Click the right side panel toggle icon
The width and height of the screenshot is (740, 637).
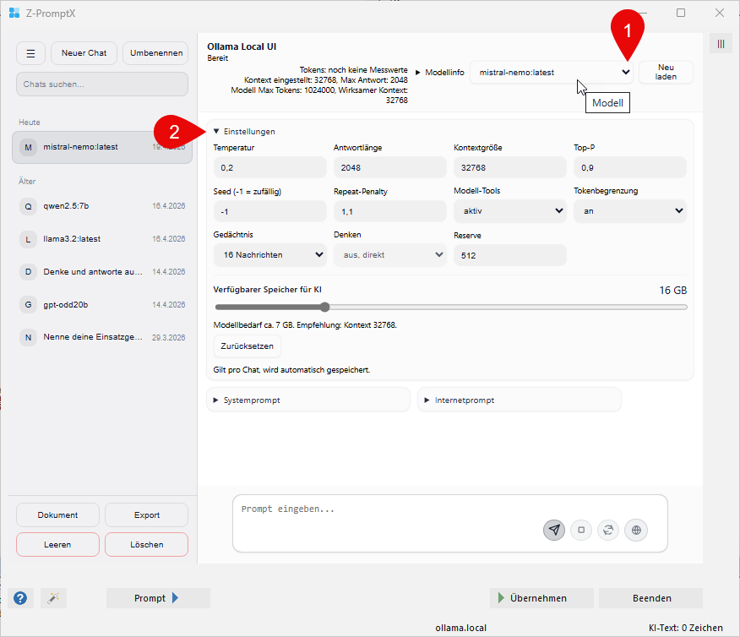click(x=721, y=44)
